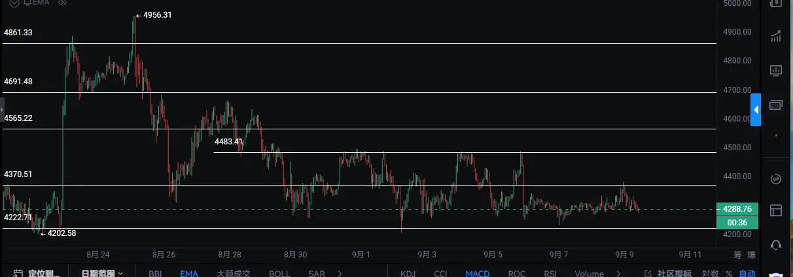The width and height of the screenshot is (793, 277).
Task: Click the 筹 chip distribution button
Action: coord(737,255)
